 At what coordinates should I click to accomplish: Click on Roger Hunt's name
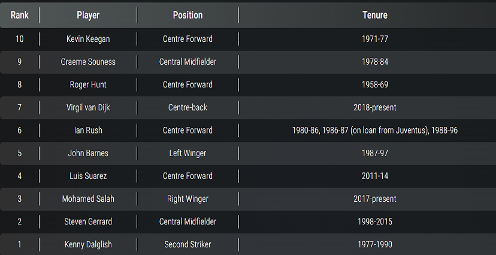(x=88, y=84)
